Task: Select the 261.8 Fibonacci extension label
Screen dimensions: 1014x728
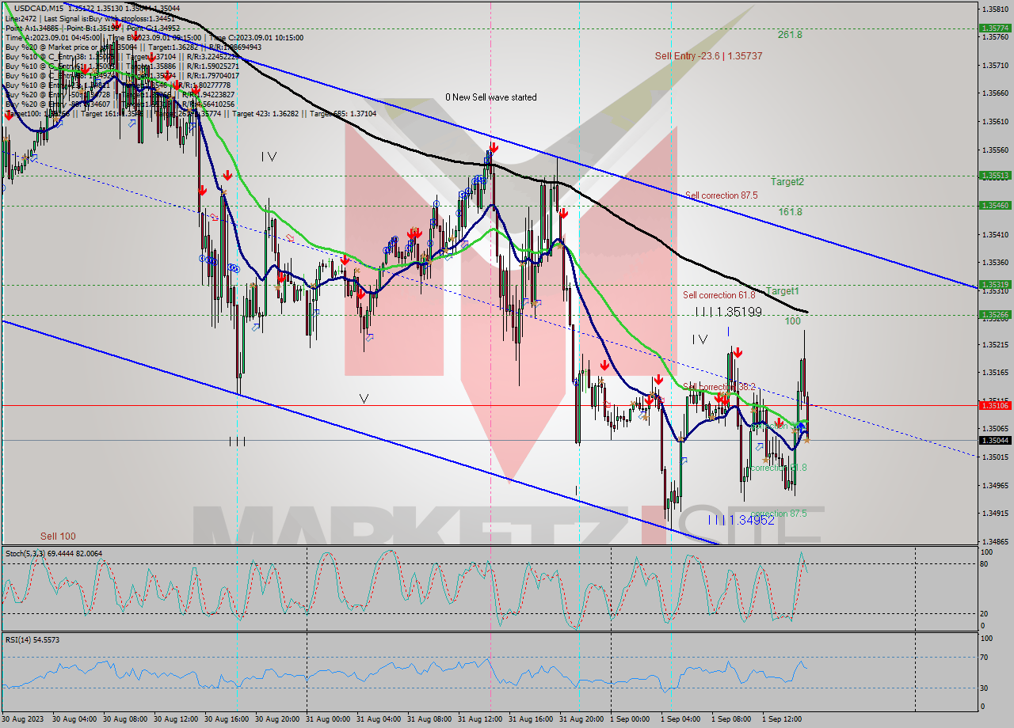Action: point(787,35)
